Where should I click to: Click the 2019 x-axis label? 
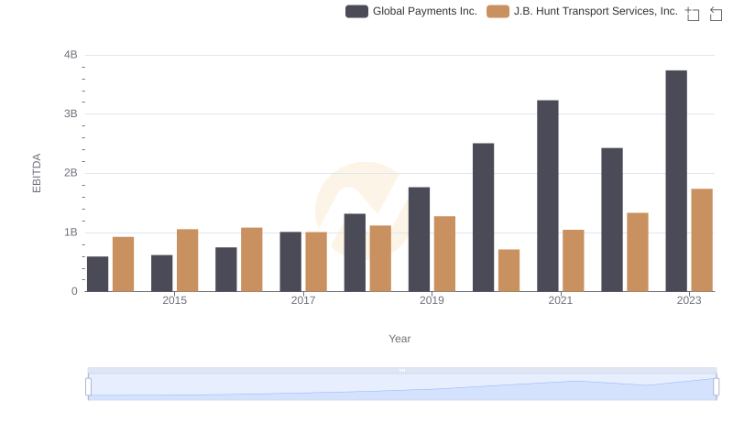pos(432,300)
